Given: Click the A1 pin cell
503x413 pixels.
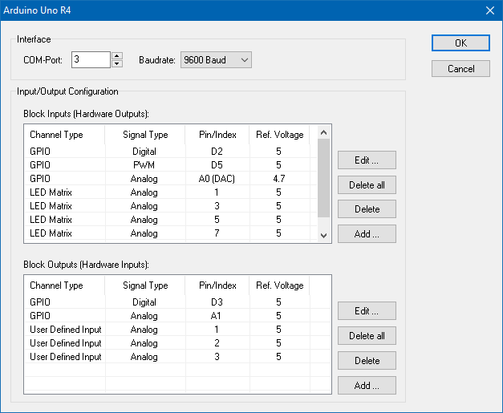Looking at the screenshot, I should coord(216,316).
